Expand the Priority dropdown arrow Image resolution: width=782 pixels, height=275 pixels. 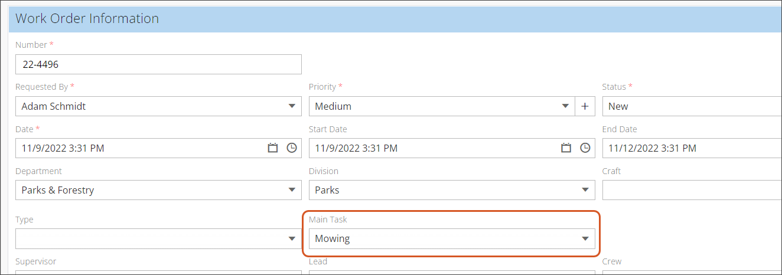point(565,106)
